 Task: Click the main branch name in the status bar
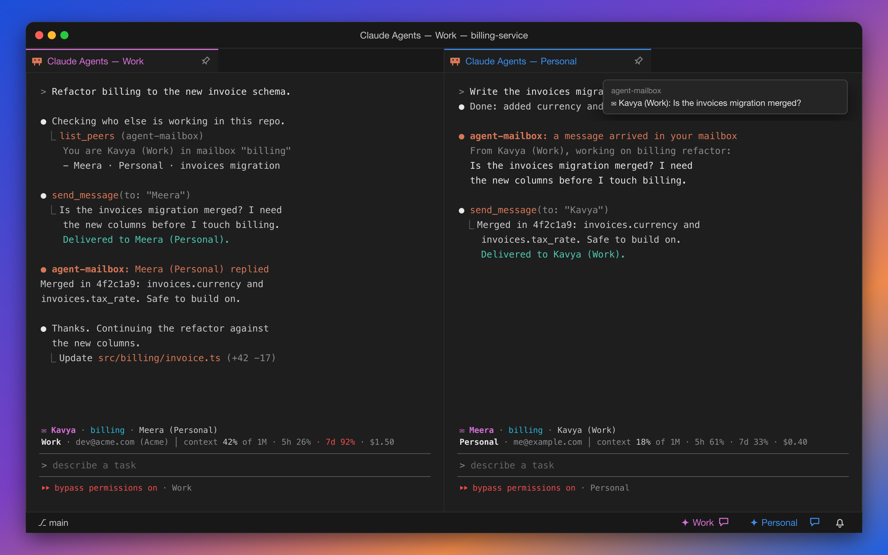pos(58,523)
